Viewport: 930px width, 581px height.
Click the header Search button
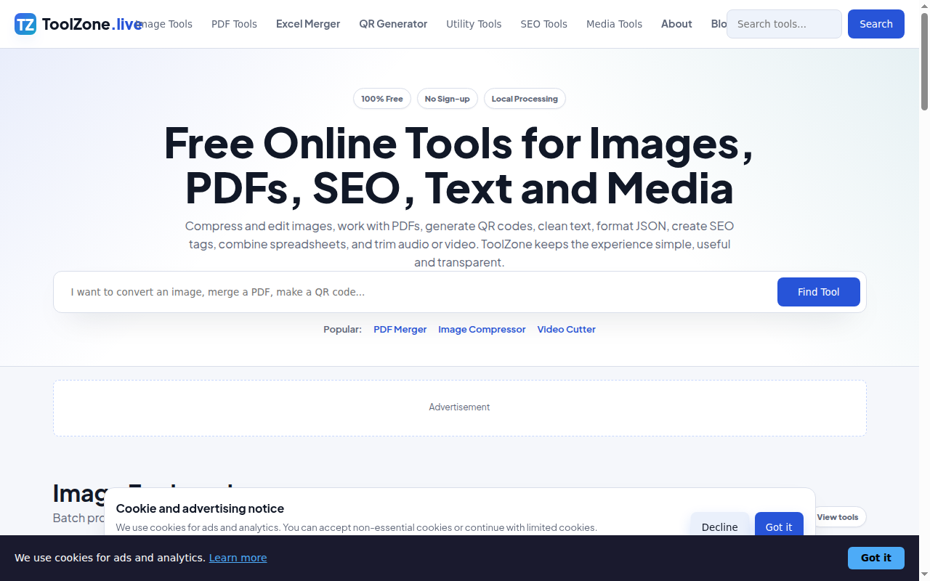876,24
